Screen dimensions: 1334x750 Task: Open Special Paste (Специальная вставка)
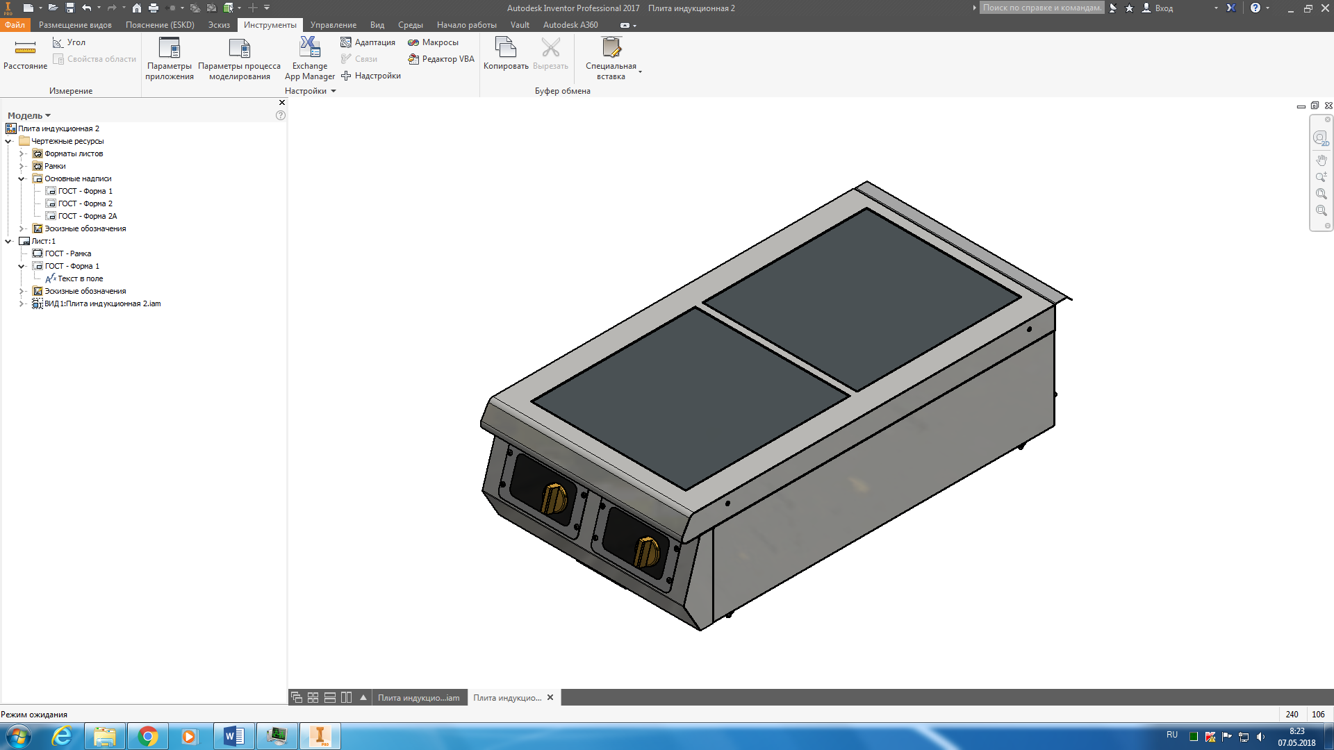click(611, 59)
